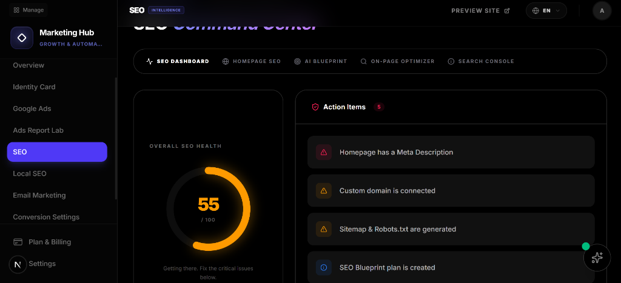Click the Preview Site link
The width and height of the screenshot is (621, 283).
(x=480, y=11)
